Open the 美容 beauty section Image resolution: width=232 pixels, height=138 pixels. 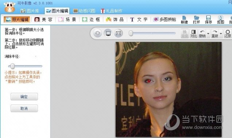[43, 20]
